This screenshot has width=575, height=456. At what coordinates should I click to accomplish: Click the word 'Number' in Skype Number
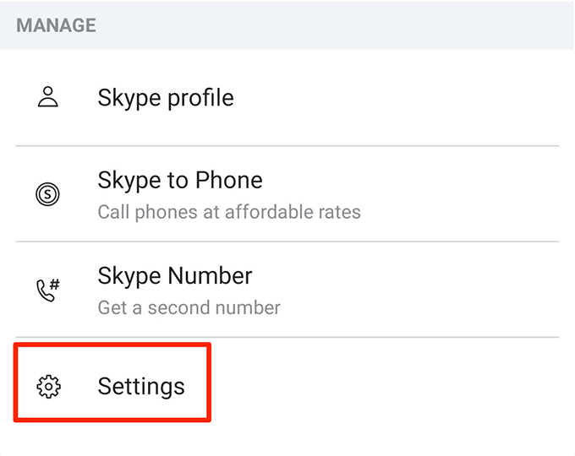[210, 276]
